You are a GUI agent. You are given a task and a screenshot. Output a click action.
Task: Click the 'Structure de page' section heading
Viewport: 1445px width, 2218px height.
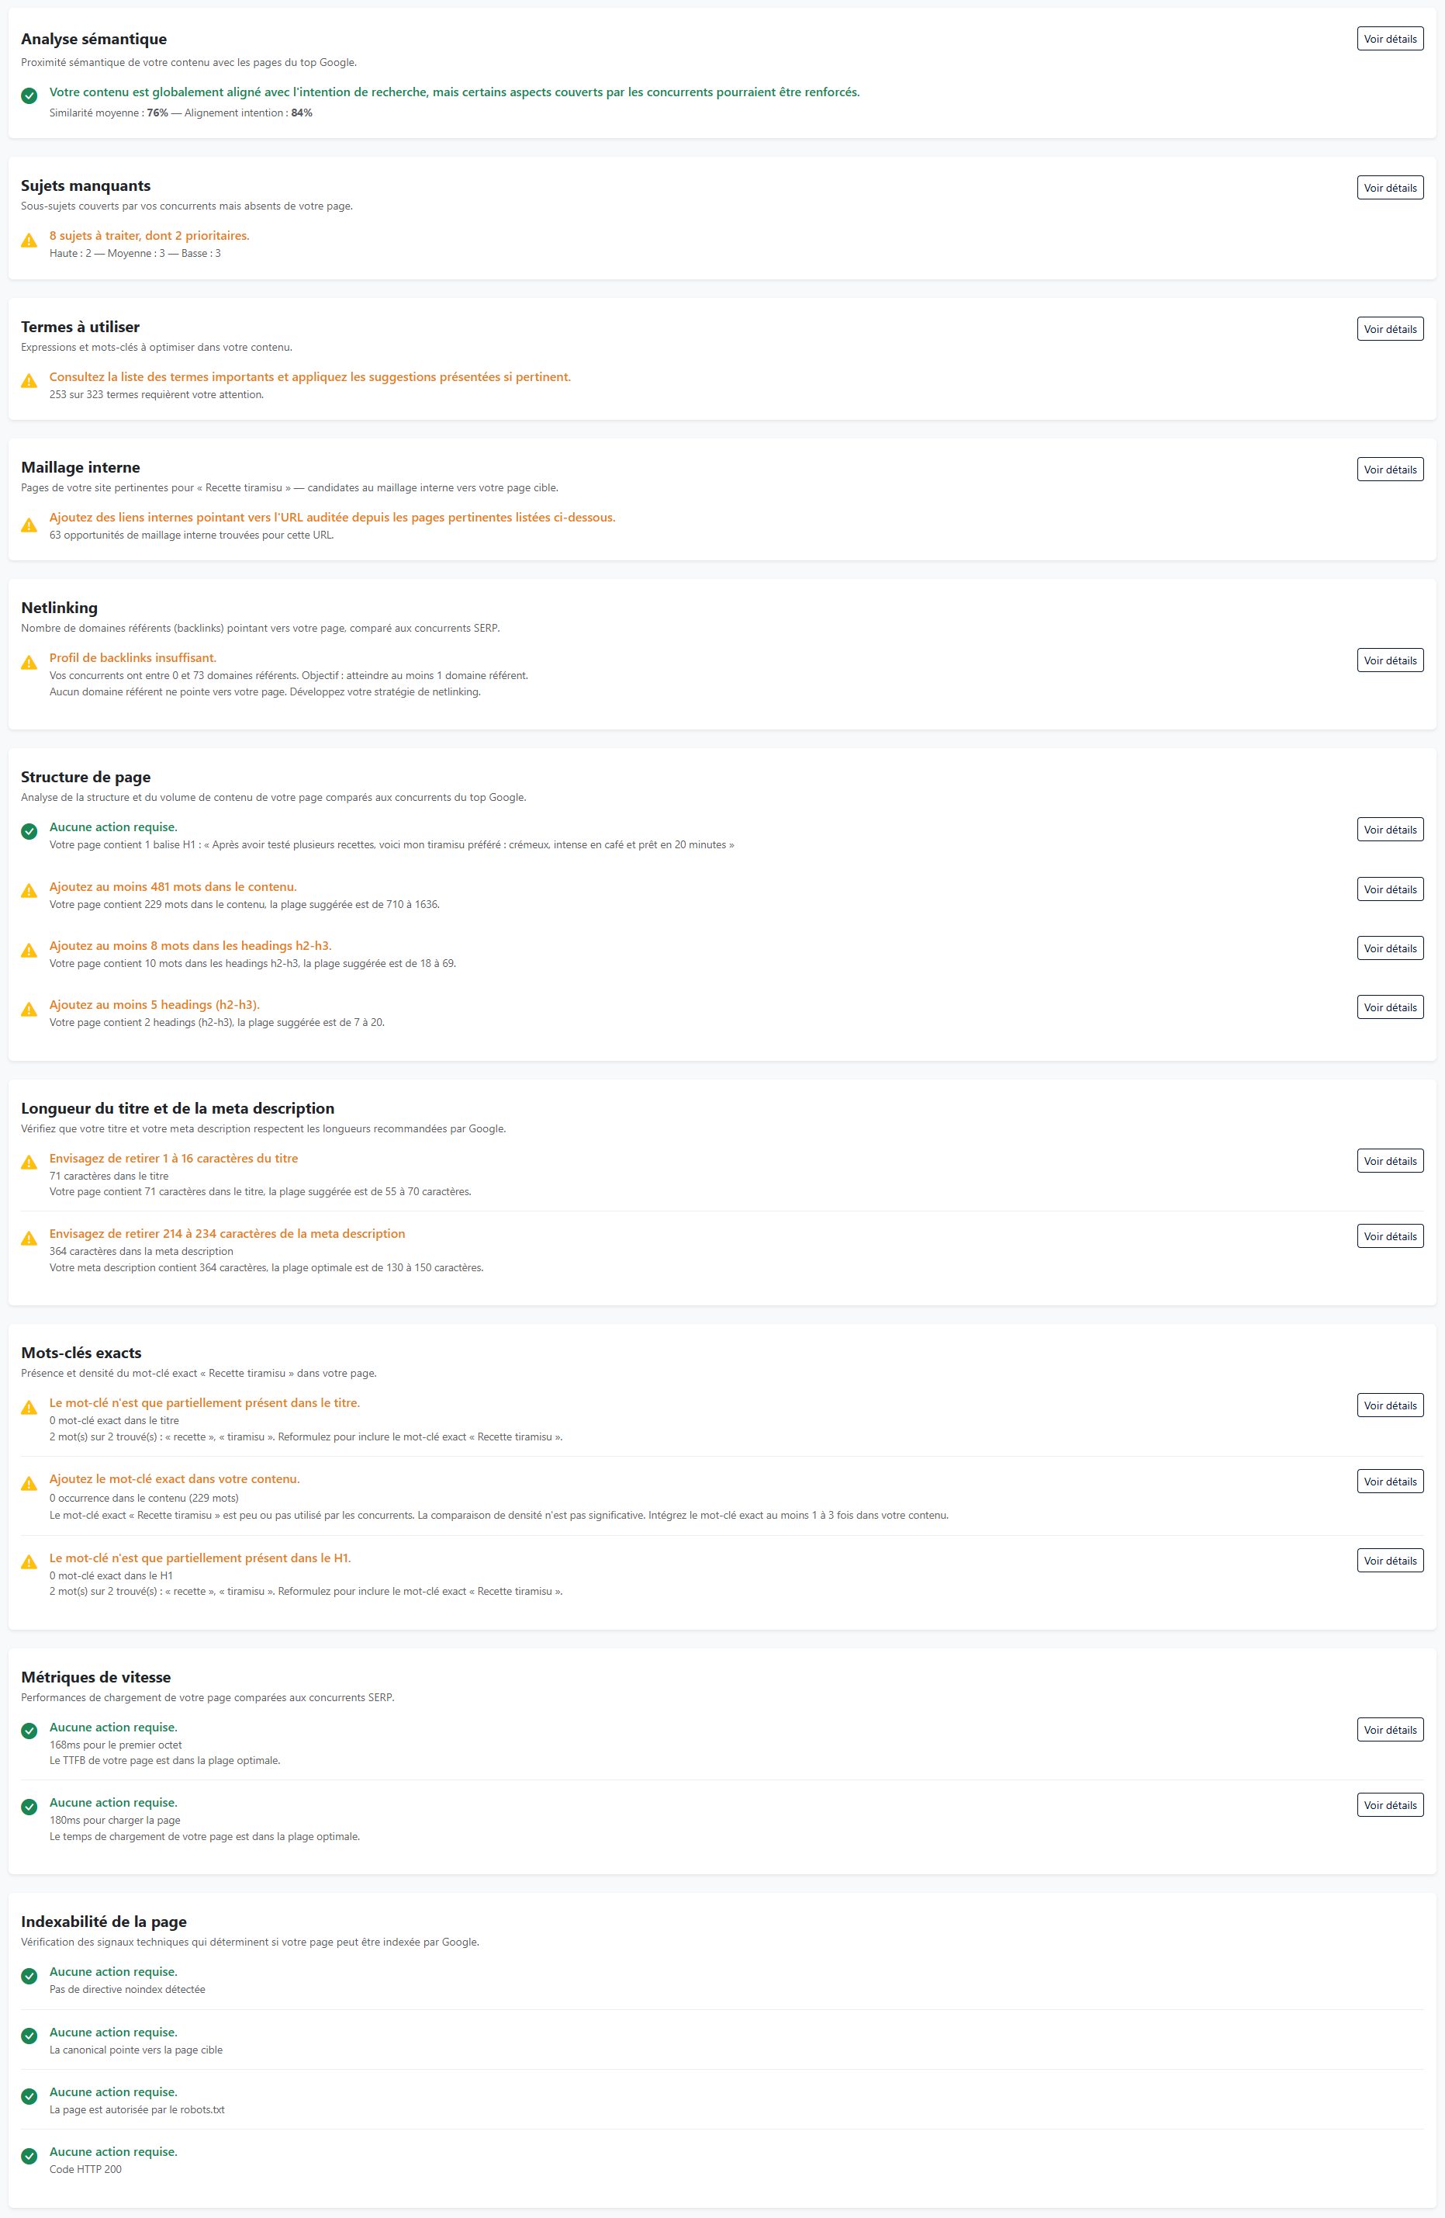(86, 778)
